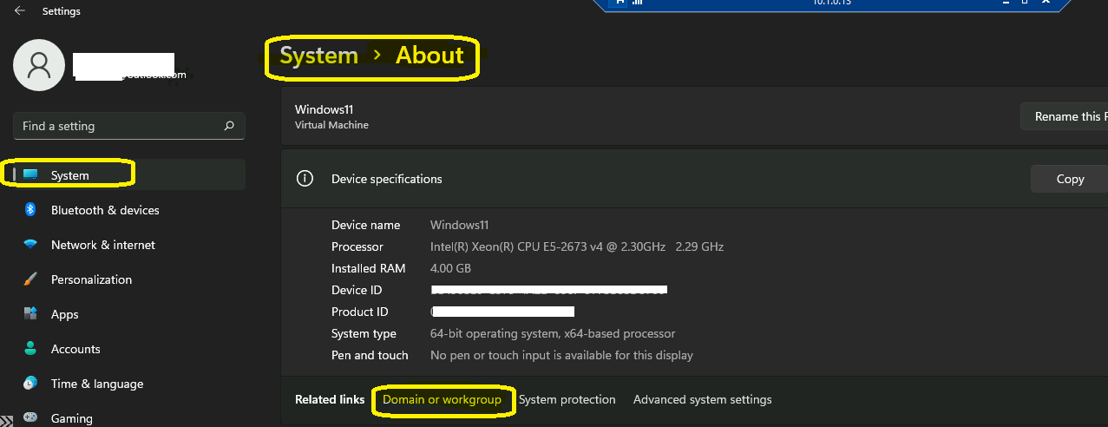1108x427 pixels.
Task: Click in the Find a setting box
Action: (129, 126)
